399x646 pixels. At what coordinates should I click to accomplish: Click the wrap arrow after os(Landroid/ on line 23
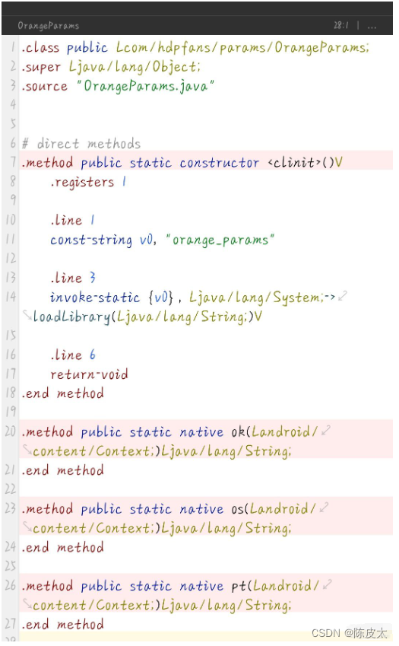324,508
